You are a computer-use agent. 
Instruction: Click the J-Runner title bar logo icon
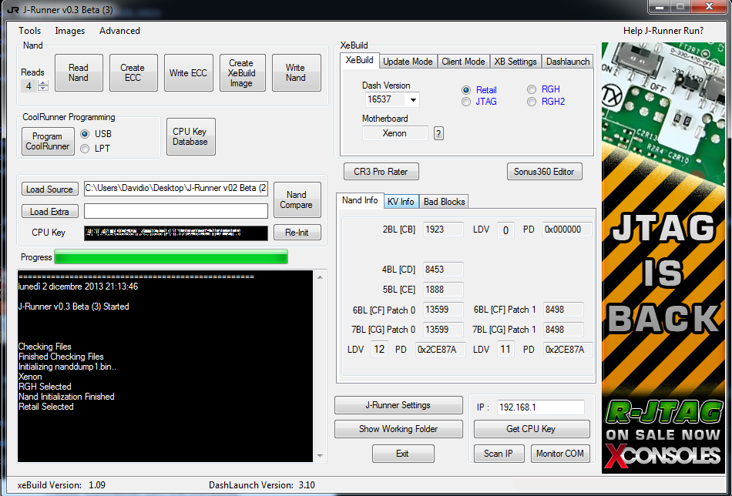point(11,9)
